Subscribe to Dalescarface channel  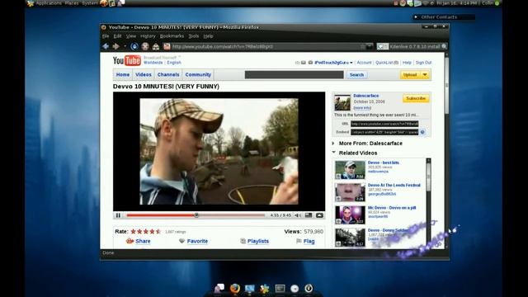point(416,98)
